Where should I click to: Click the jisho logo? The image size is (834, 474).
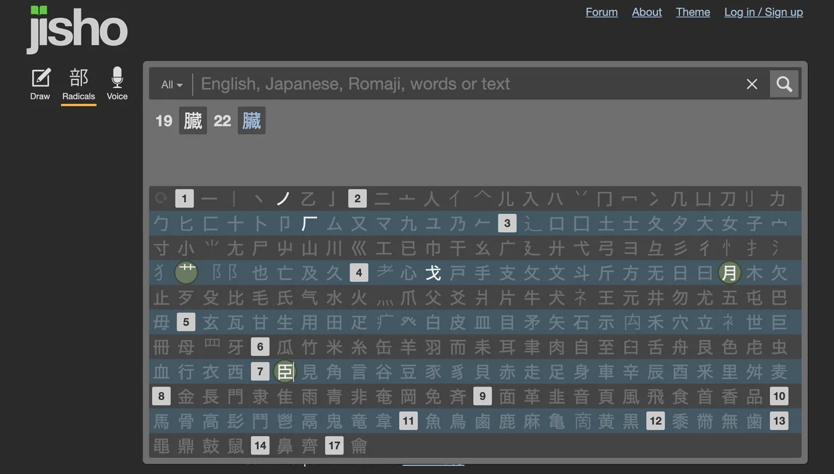(x=77, y=29)
